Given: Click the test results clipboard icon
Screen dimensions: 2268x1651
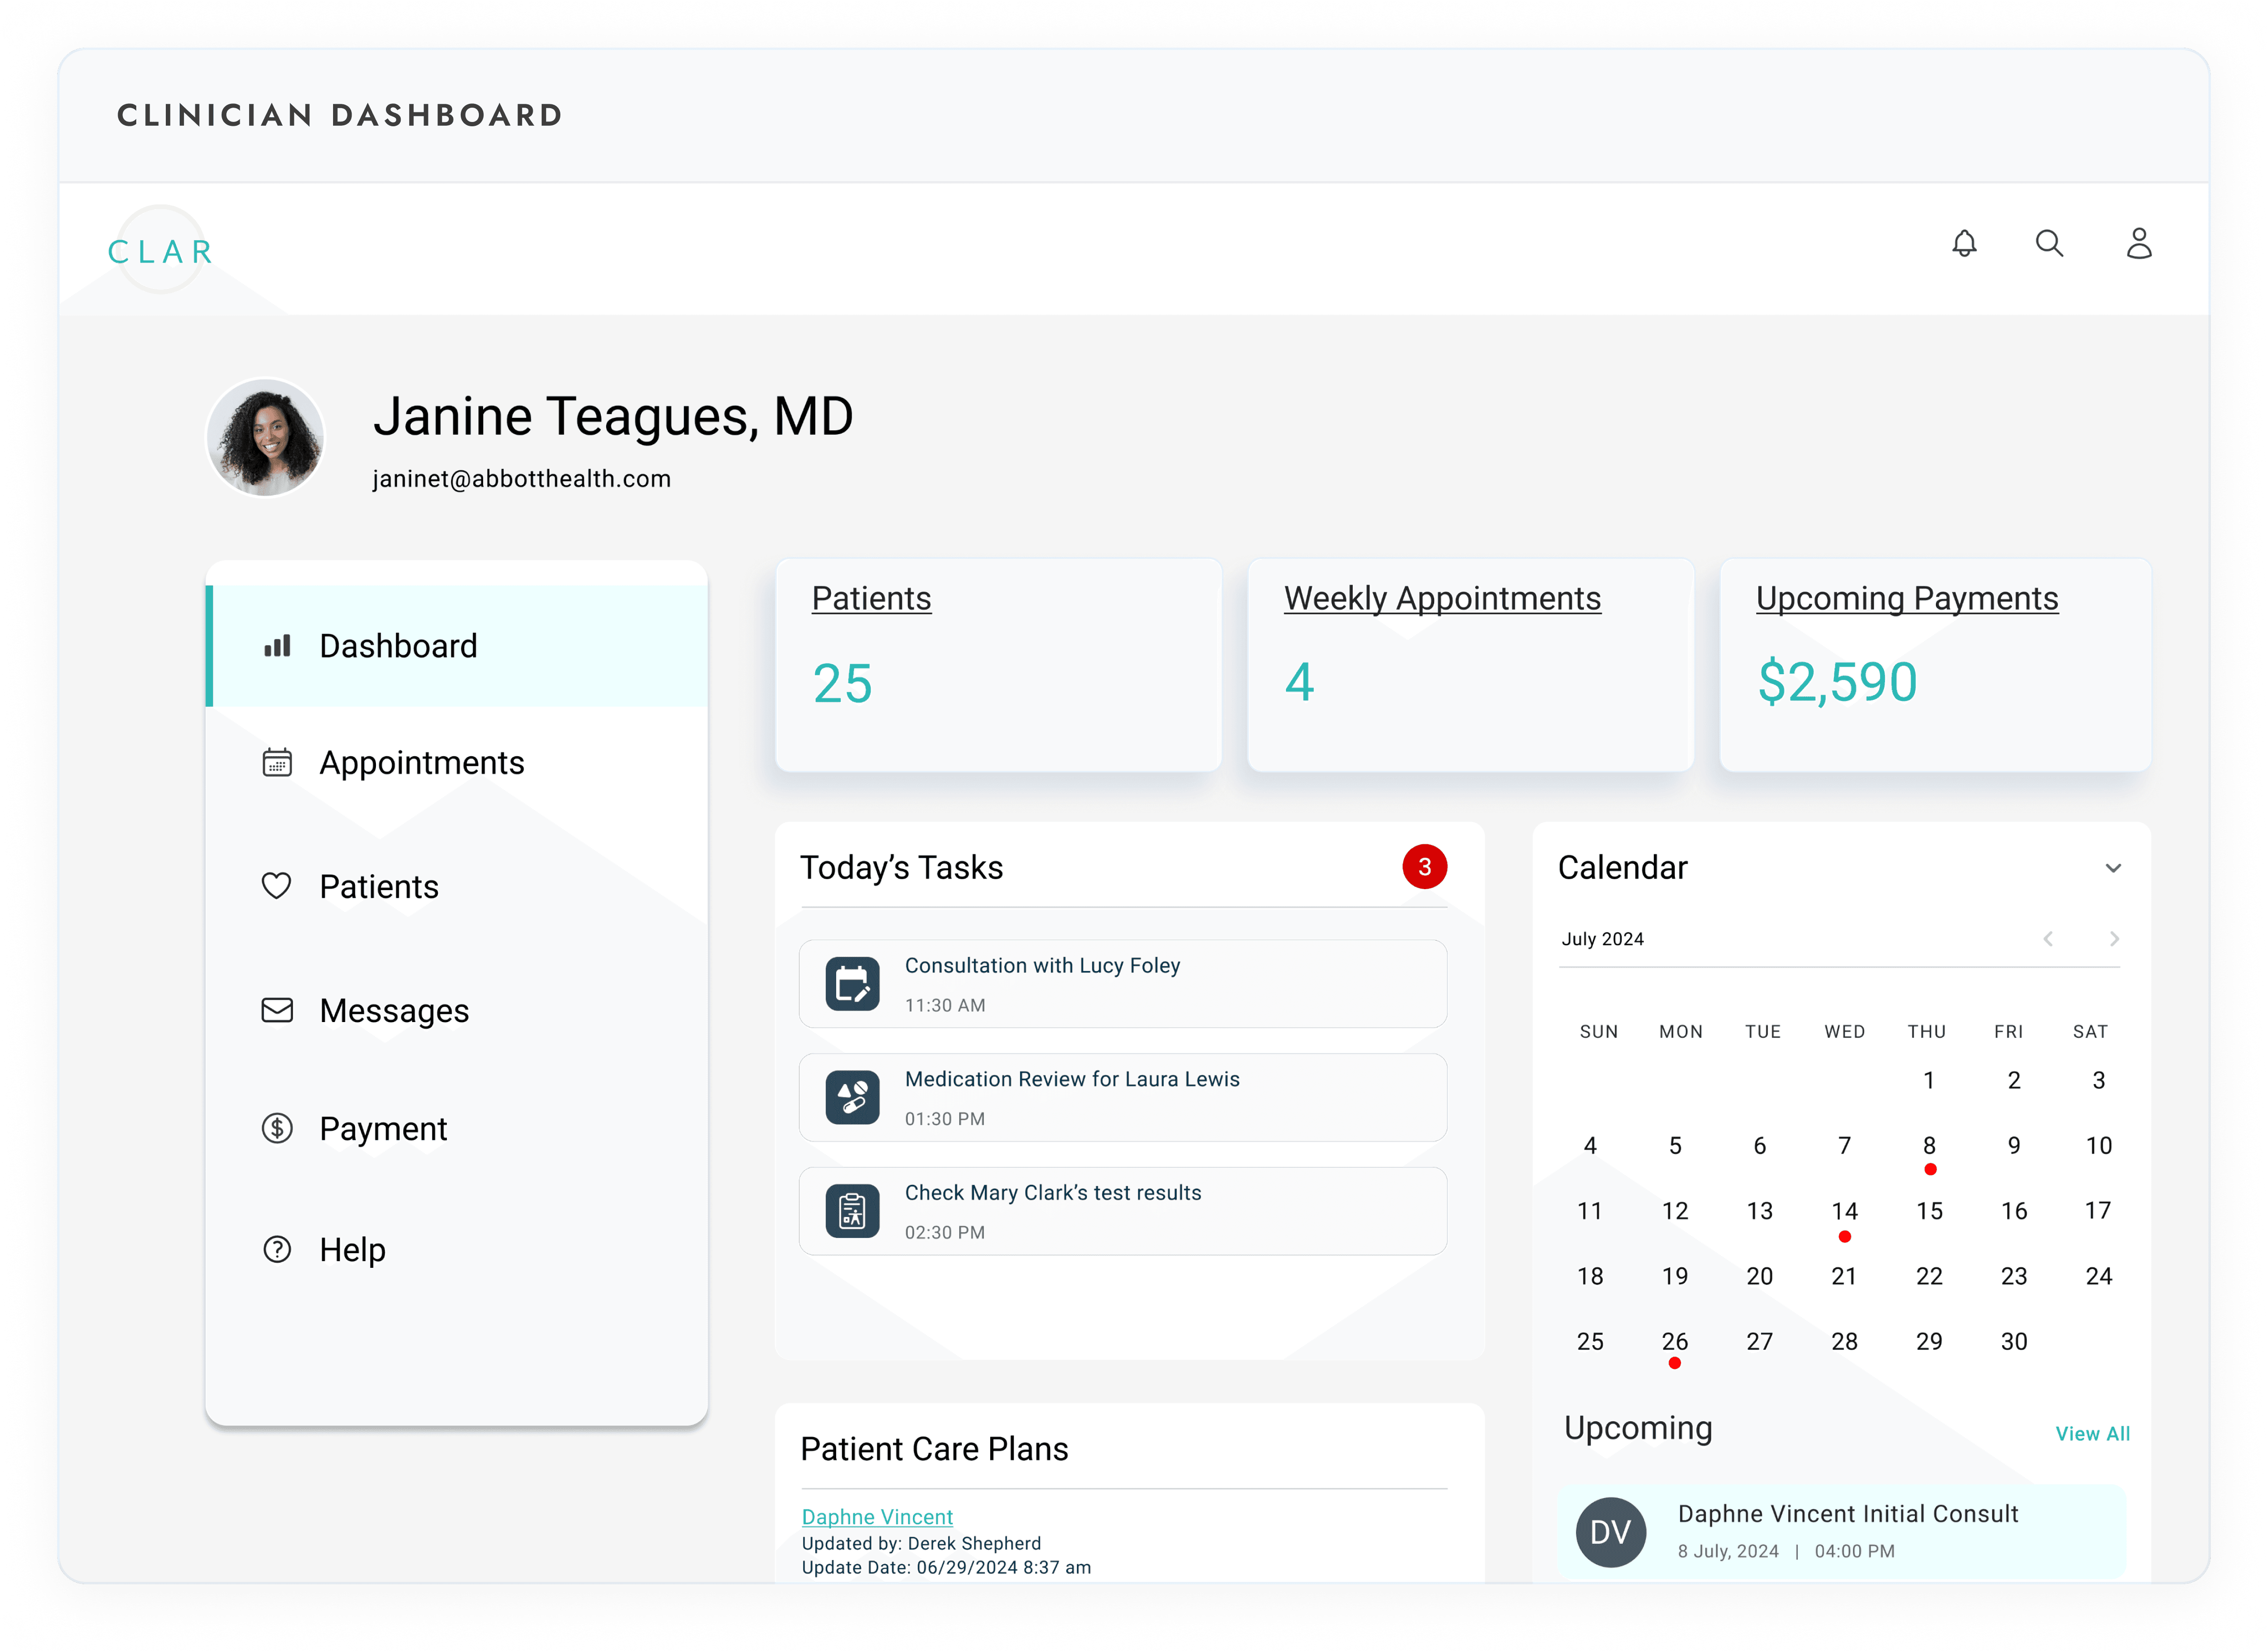Looking at the screenshot, I should point(852,1211).
